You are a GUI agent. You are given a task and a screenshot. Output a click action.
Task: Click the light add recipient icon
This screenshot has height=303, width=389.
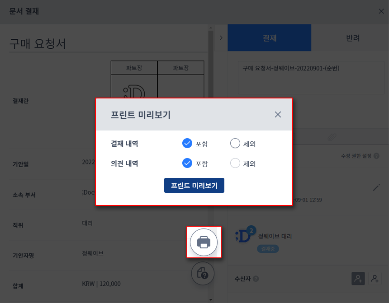(375, 279)
